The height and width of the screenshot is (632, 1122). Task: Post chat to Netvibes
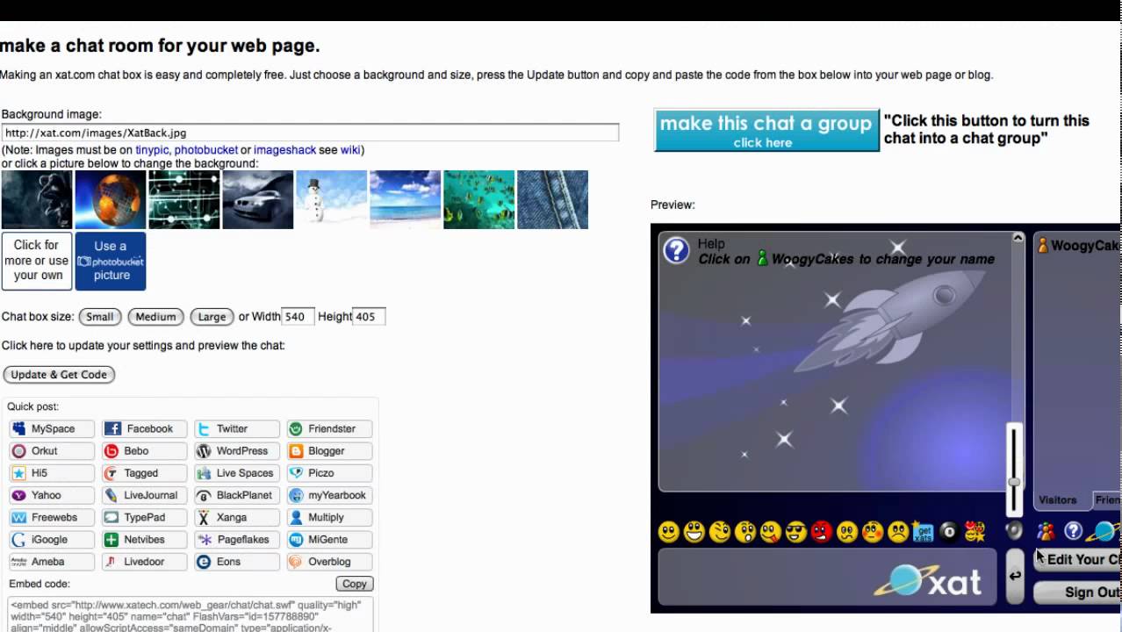pos(145,540)
